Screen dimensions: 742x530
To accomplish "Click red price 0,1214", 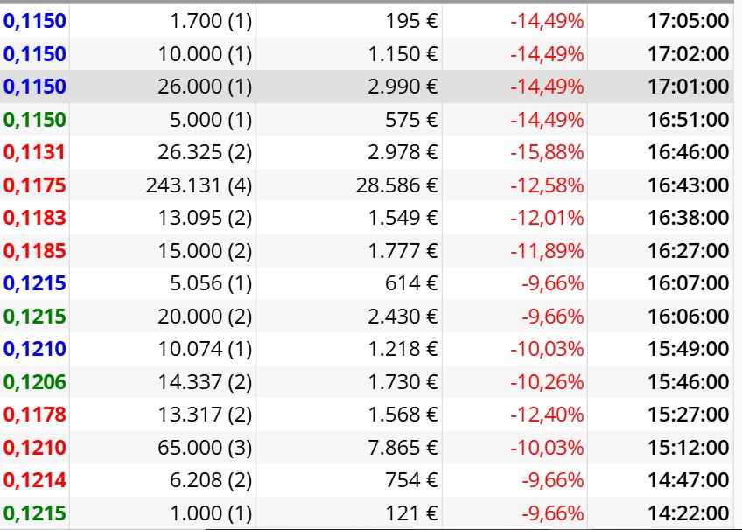I will (34, 481).
